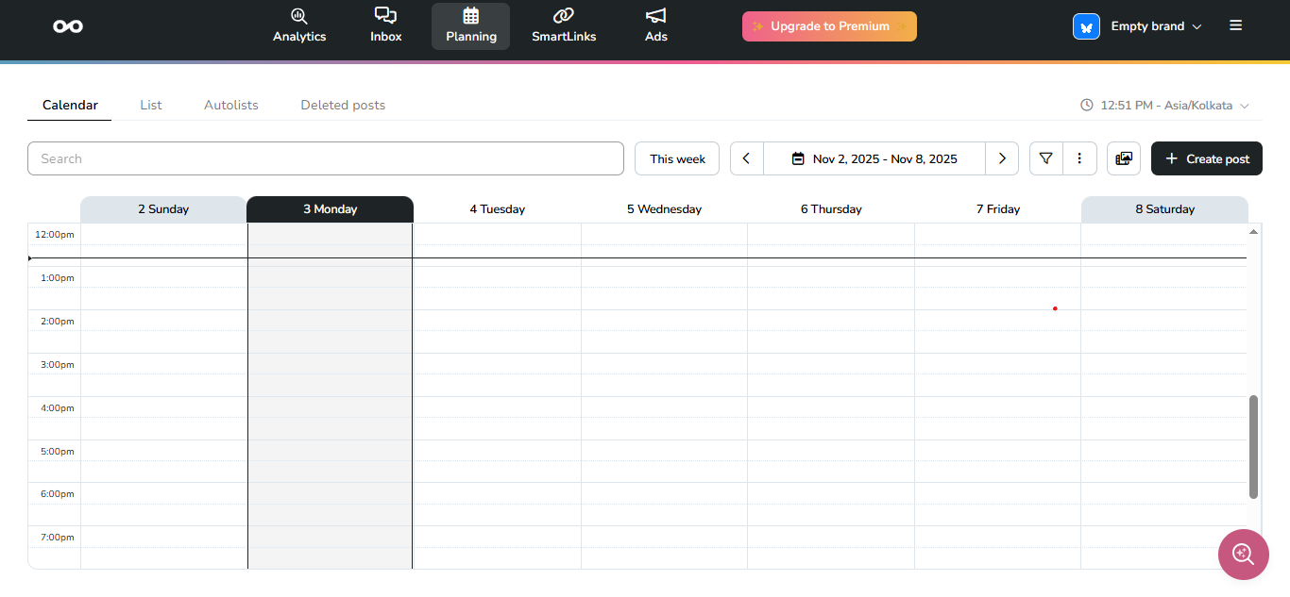Click the Metricool infinity logo
Screen dimensions: 1290x597
tap(68, 26)
